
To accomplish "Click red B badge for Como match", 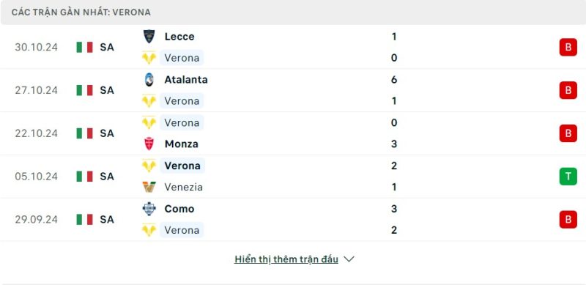I will pyautogui.click(x=568, y=220).
